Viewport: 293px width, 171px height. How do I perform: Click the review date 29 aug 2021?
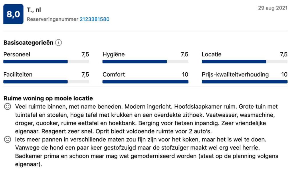[273, 8]
